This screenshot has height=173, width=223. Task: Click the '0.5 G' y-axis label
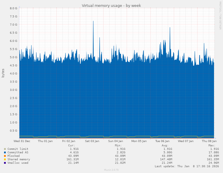pyautogui.click(x=14, y=130)
